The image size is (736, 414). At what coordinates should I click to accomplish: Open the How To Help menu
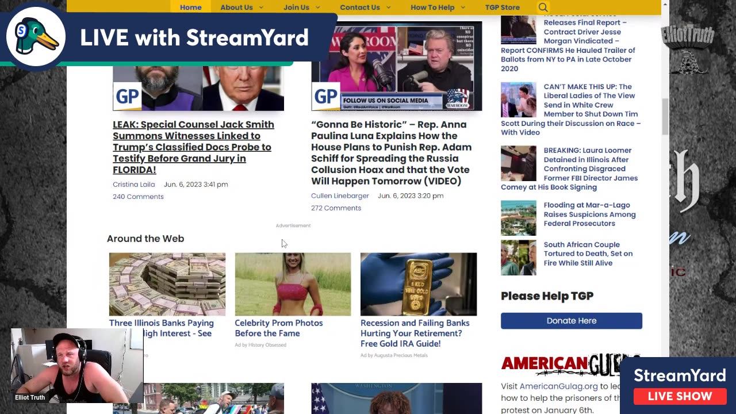click(432, 7)
